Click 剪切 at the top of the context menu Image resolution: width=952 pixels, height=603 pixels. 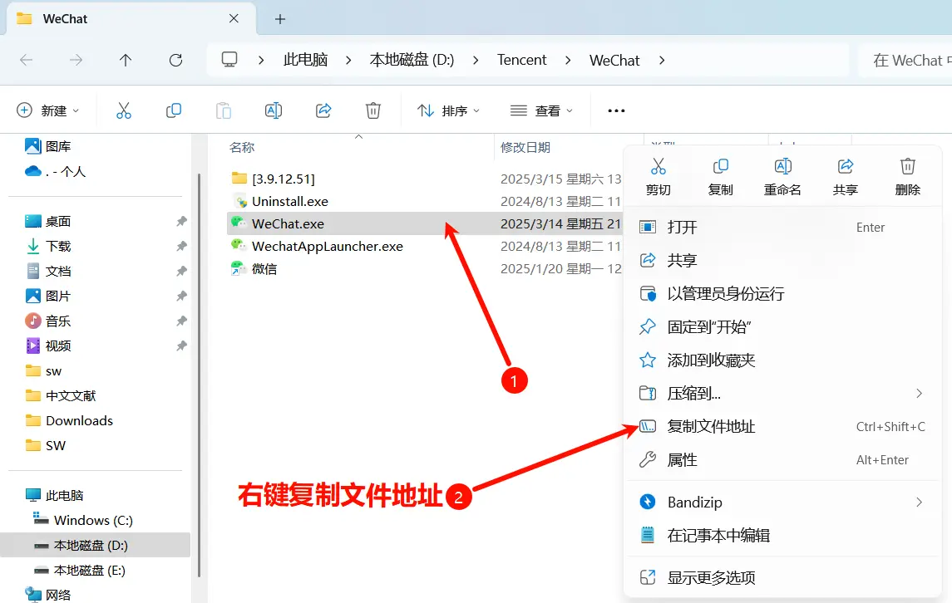[x=659, y=177]
